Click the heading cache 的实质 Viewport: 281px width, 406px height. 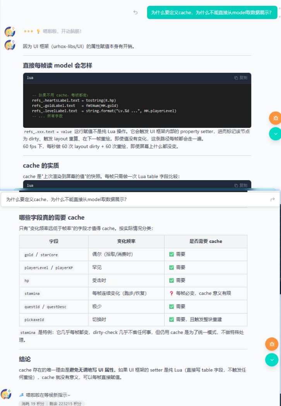tap(41, 166)
